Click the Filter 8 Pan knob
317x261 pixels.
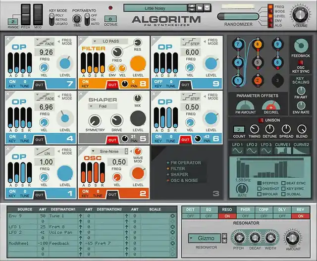click(x=125, y=84)
